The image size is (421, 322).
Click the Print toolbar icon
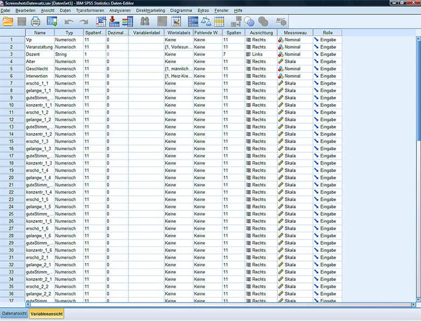(36, 21)
